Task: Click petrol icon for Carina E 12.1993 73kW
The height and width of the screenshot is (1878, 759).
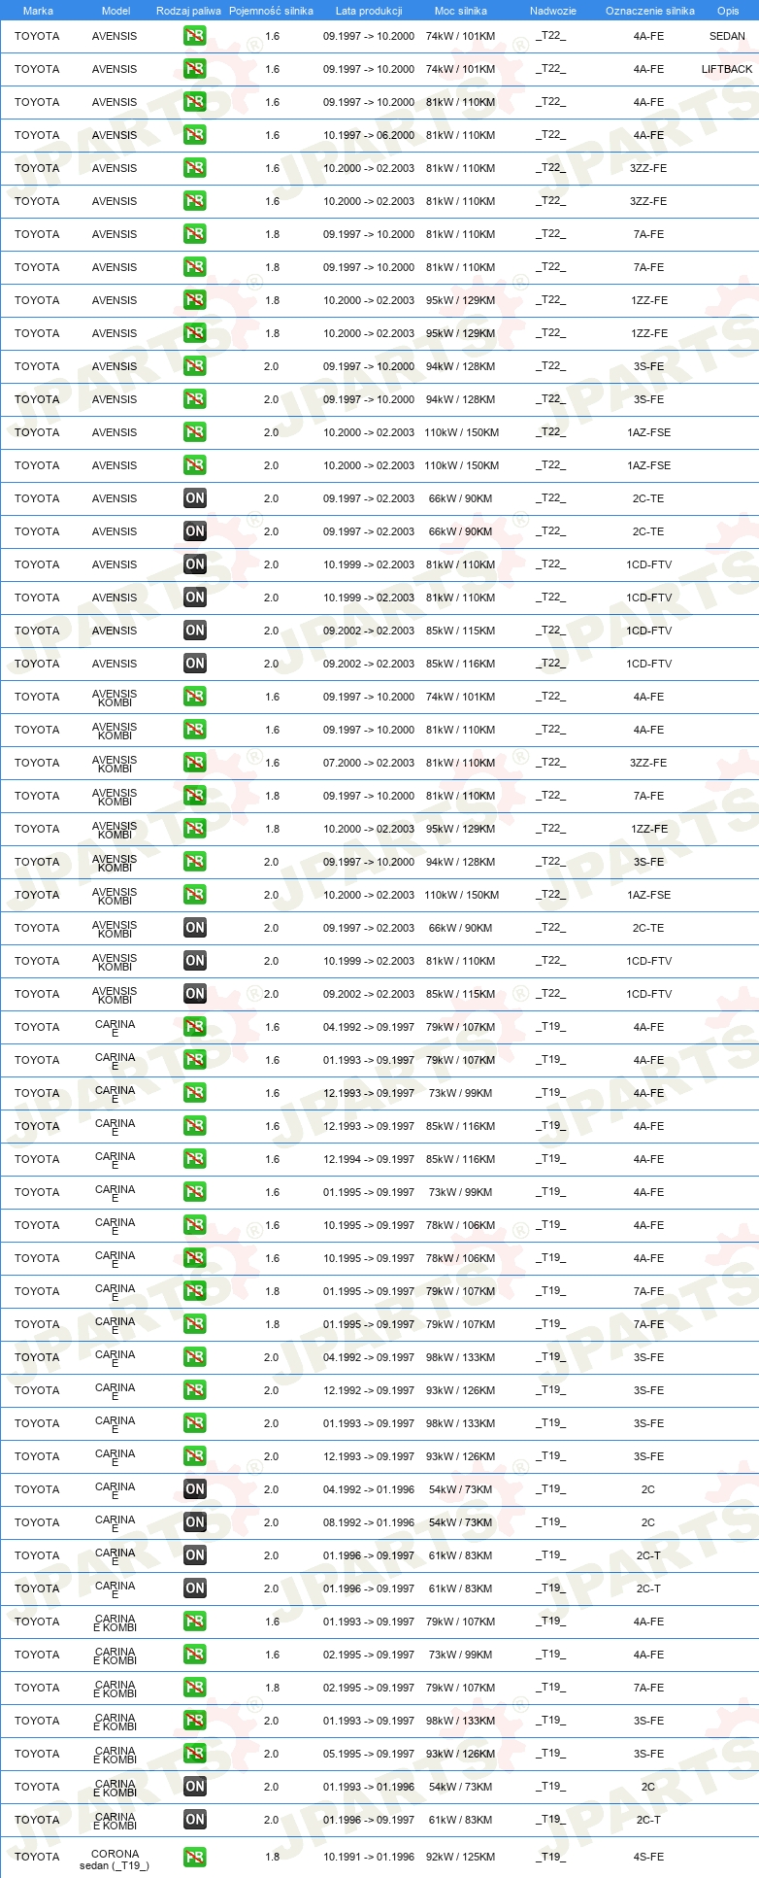Action: (x=195, y=1093)
